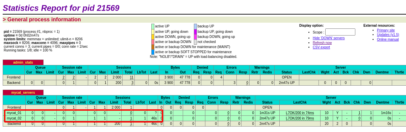This screenshot has height=132, width=406.
Task: Click the gray 'not checked' legend swatch
Action: [x=195, y=42]
